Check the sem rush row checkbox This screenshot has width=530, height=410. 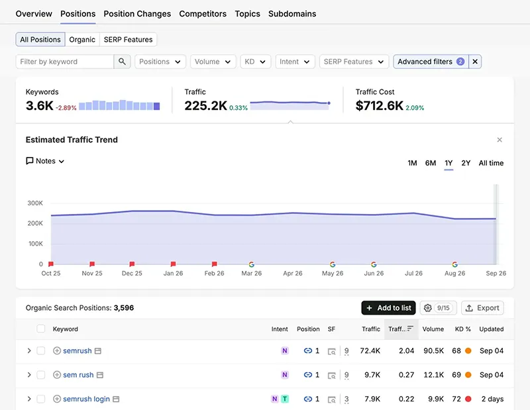point(41,374)
